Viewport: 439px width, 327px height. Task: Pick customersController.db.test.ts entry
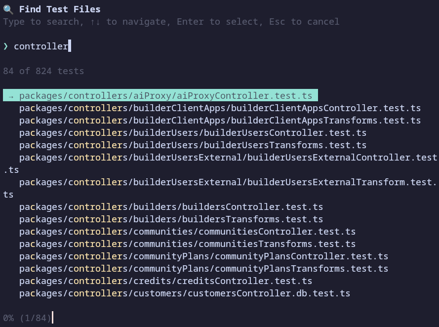pyautogui.click(x=184, y=293)
